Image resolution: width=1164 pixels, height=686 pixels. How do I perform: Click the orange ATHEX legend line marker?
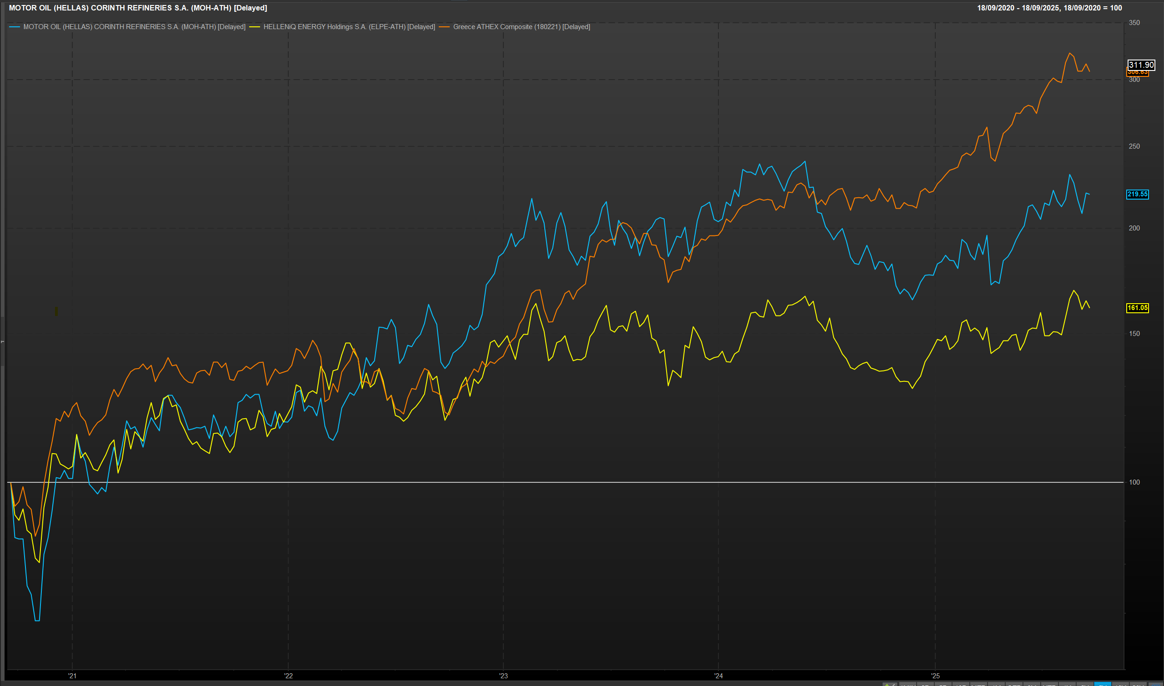[444, 27]
